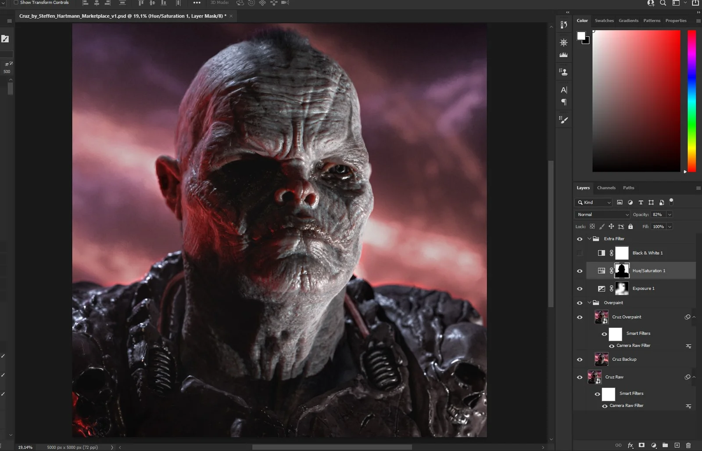Open the Opacity value dropdown
The image size is (702, 451).
point(670,214)
